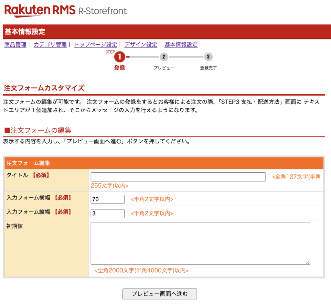This screenshot has height=304, width=331.
Task: Click the プレビュー step label
Action: [x=164, y=68]
